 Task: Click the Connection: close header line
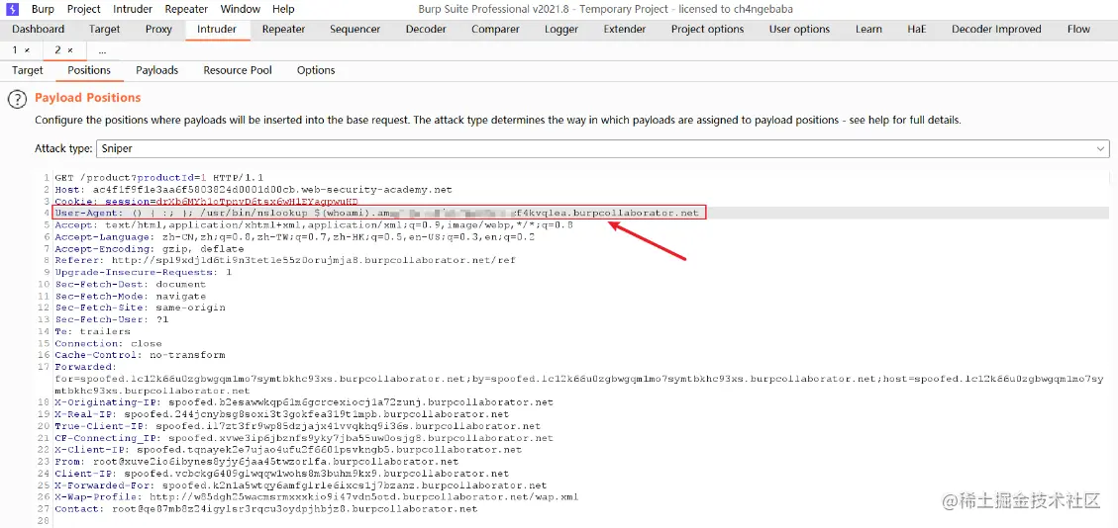108,343
